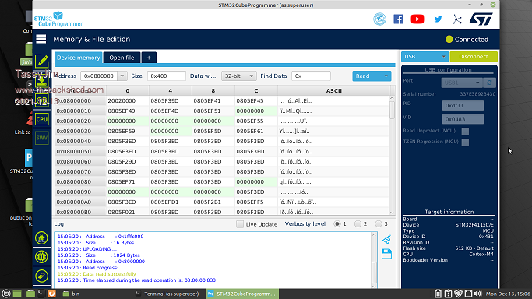This screenshot has height=299, width=532.
Task: Expand the Data width 32-bit dropdown
Action: (x=238, y=76)
